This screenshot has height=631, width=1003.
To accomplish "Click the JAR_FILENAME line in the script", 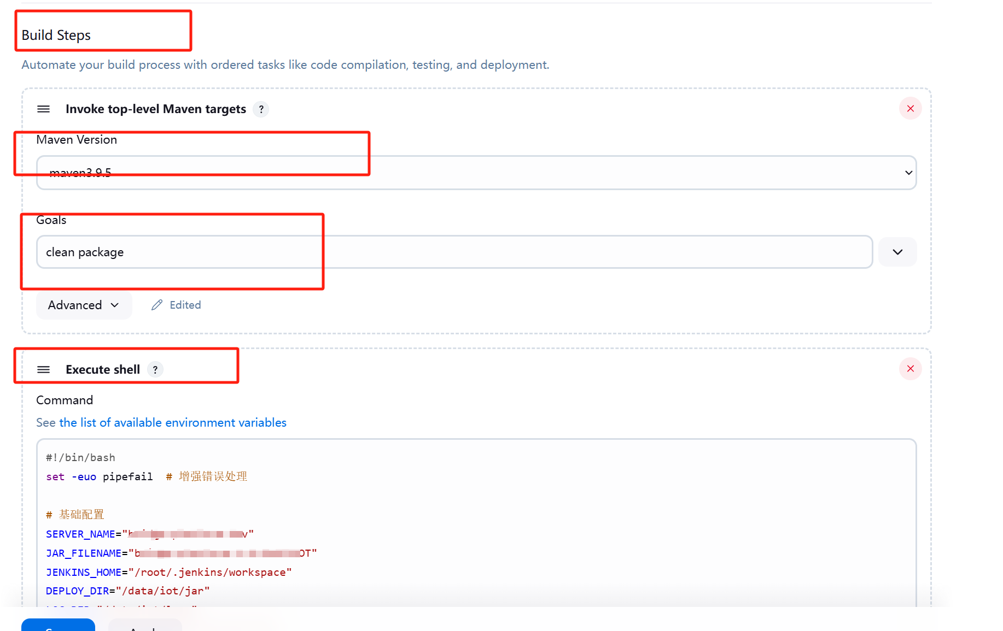I will pos(182,553).
